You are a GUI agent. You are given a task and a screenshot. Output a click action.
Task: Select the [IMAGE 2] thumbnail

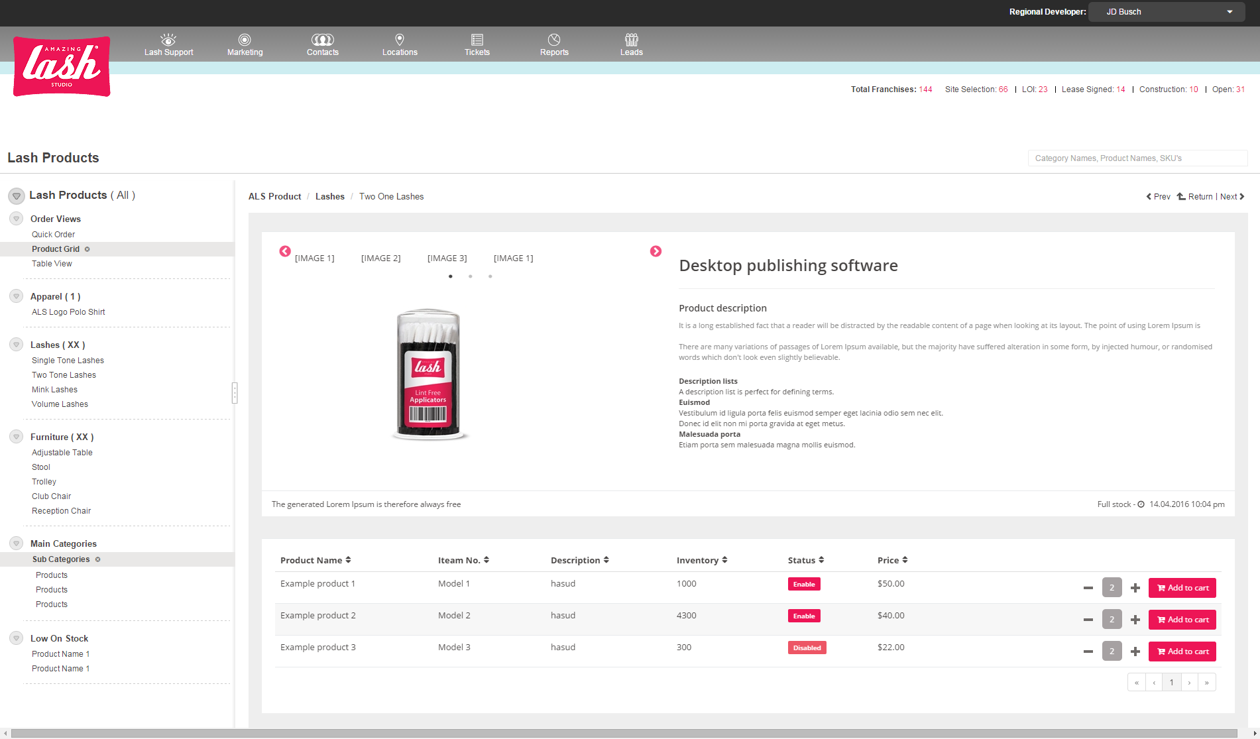click(x=381, y=258)
